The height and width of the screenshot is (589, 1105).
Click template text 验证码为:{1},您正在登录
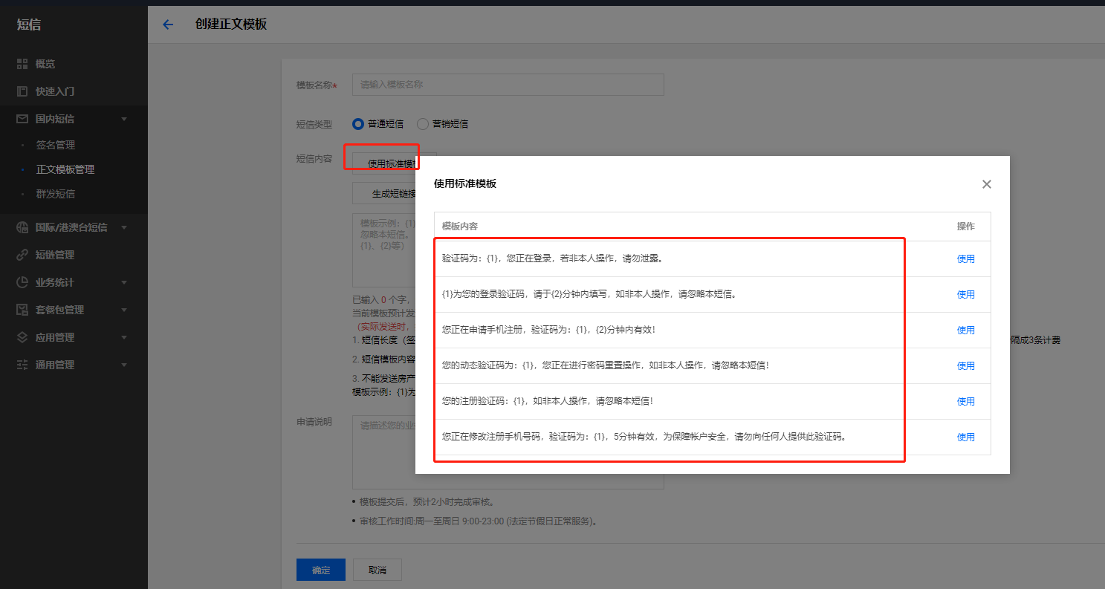[x=552, y=259]
